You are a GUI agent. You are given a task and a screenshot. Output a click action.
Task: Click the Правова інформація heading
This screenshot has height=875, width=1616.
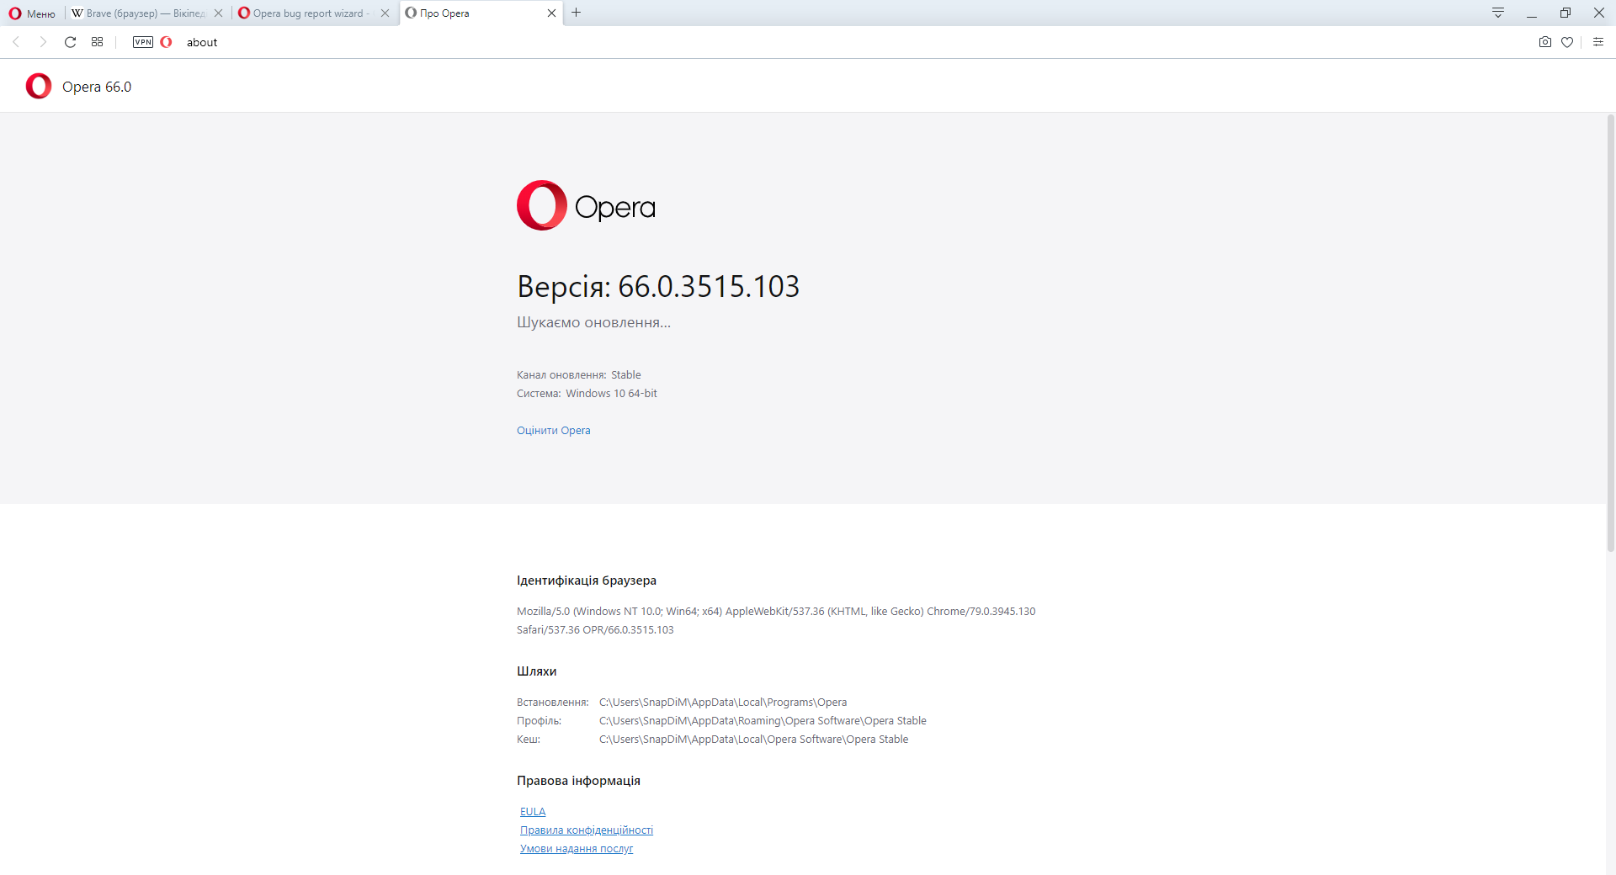[x=578, y=781]
